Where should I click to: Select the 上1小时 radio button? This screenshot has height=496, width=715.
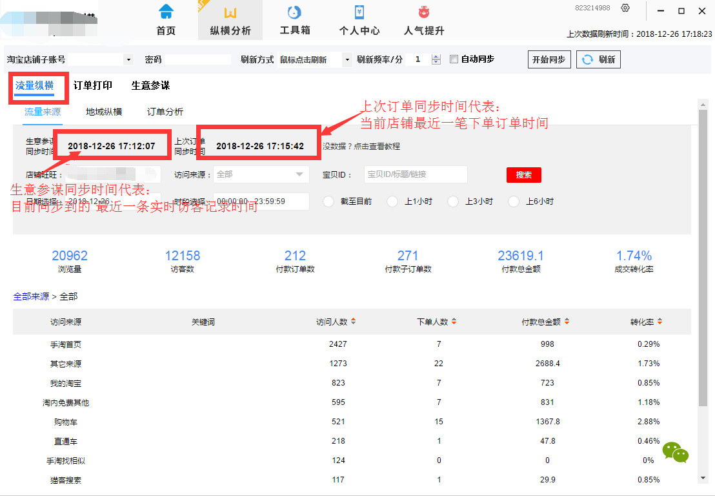click(392, 201)
